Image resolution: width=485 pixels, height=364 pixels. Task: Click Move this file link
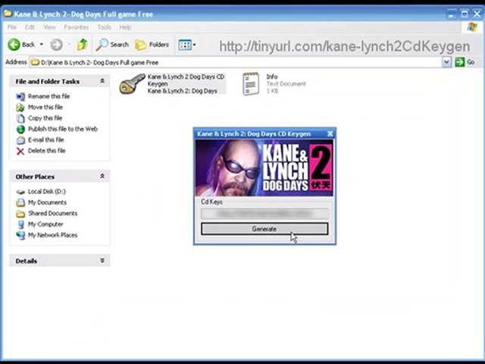pyautogui.click(x=45, y=107)
